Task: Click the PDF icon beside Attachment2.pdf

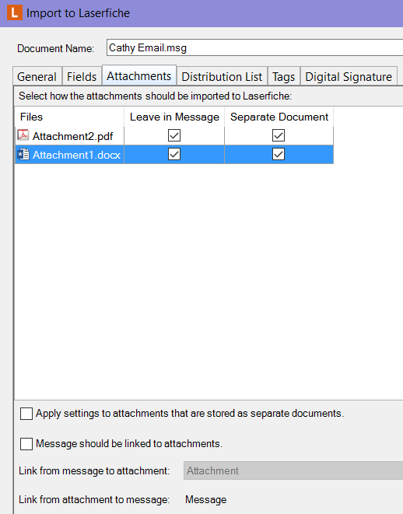Action: pyautogui.click(x=23, y=135)
